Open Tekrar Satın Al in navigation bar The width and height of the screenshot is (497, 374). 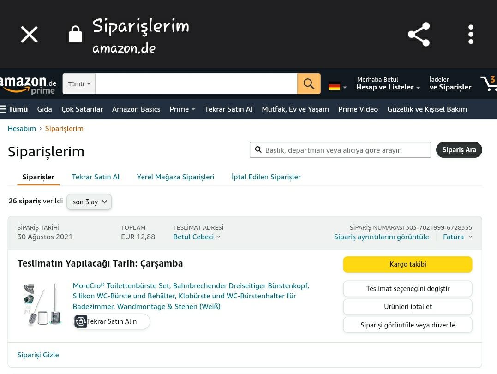tap(228, 109)
